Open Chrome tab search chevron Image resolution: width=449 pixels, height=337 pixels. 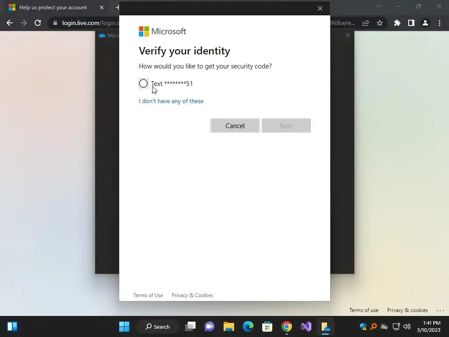378,6
